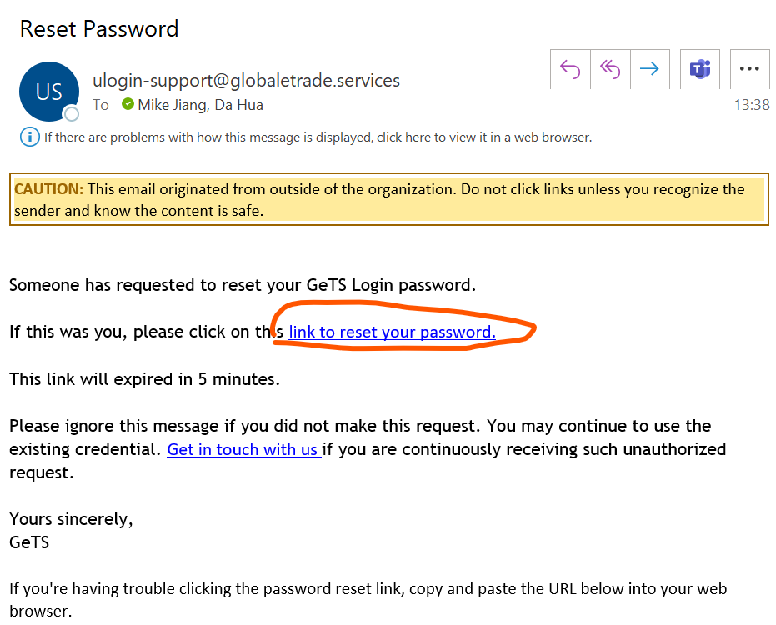Share the message to Microsoft Teams
The height and width of the screenshot is (625, 776).
click(x=700, y=69)
